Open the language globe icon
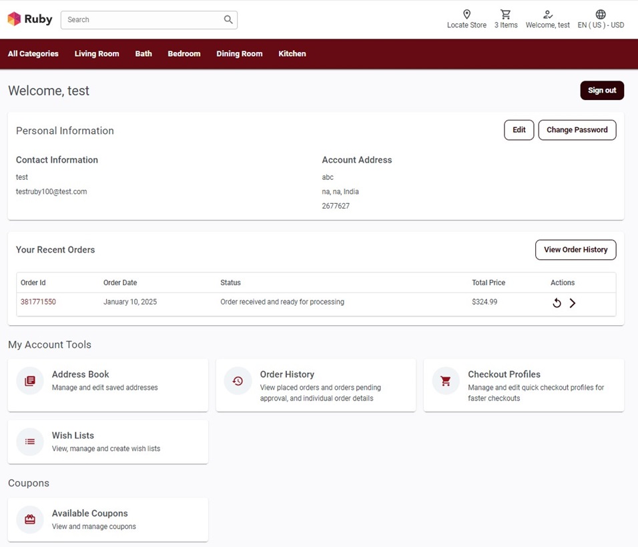The width and height of the screenshot is (638, 547). coord(601,14)
